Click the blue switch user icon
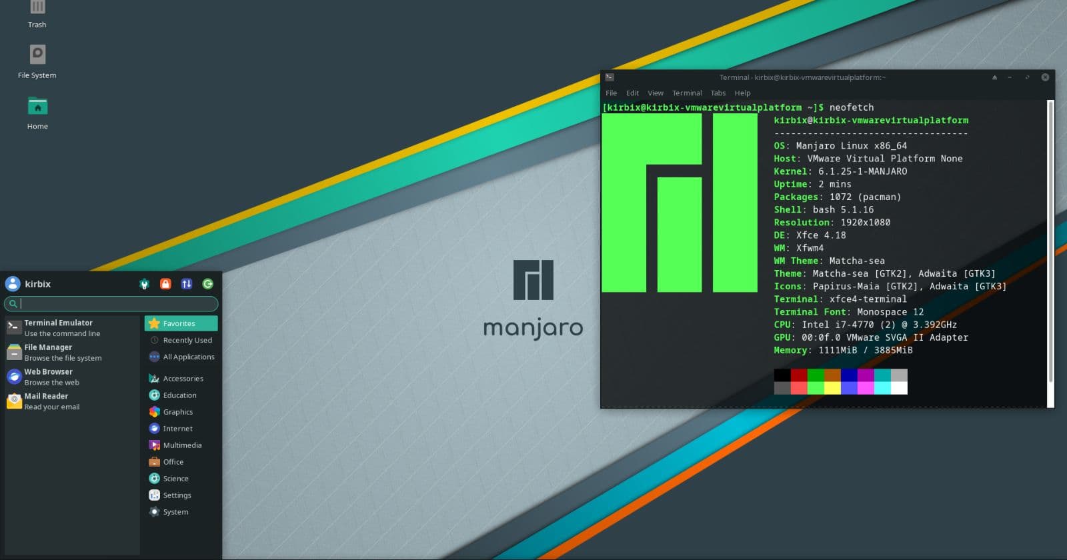The height and width of the screenshot is (560, 1067). point(187,284)
